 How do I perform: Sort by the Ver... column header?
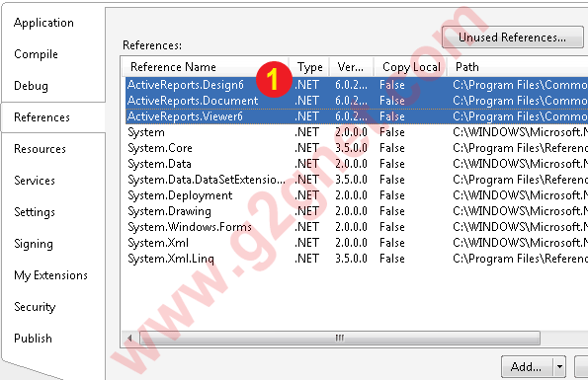351,67
